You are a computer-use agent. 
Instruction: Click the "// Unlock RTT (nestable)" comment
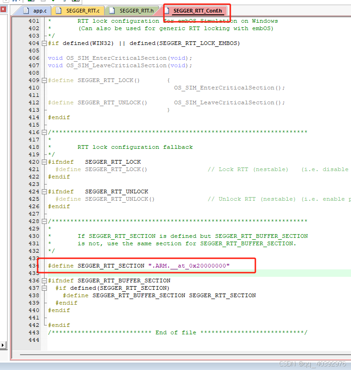pos(252,199)
